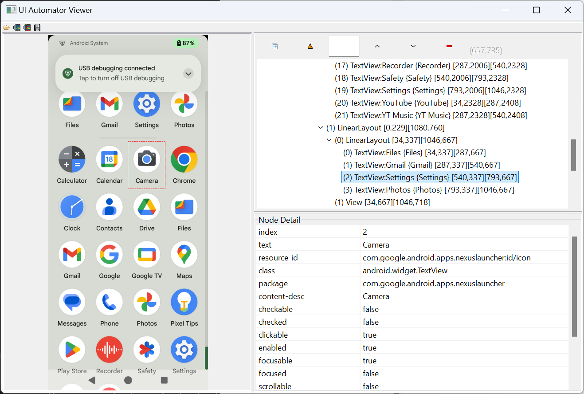Expand all nodes in the hierarchy tree
The image size is (584, 394).
click(x=274, y=46)
